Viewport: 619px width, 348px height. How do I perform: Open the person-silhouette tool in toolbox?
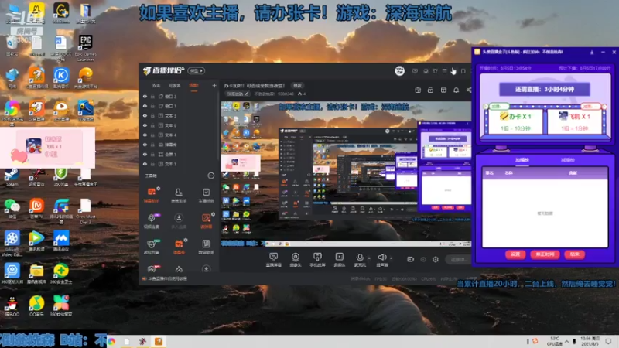[x=179, y=195]
